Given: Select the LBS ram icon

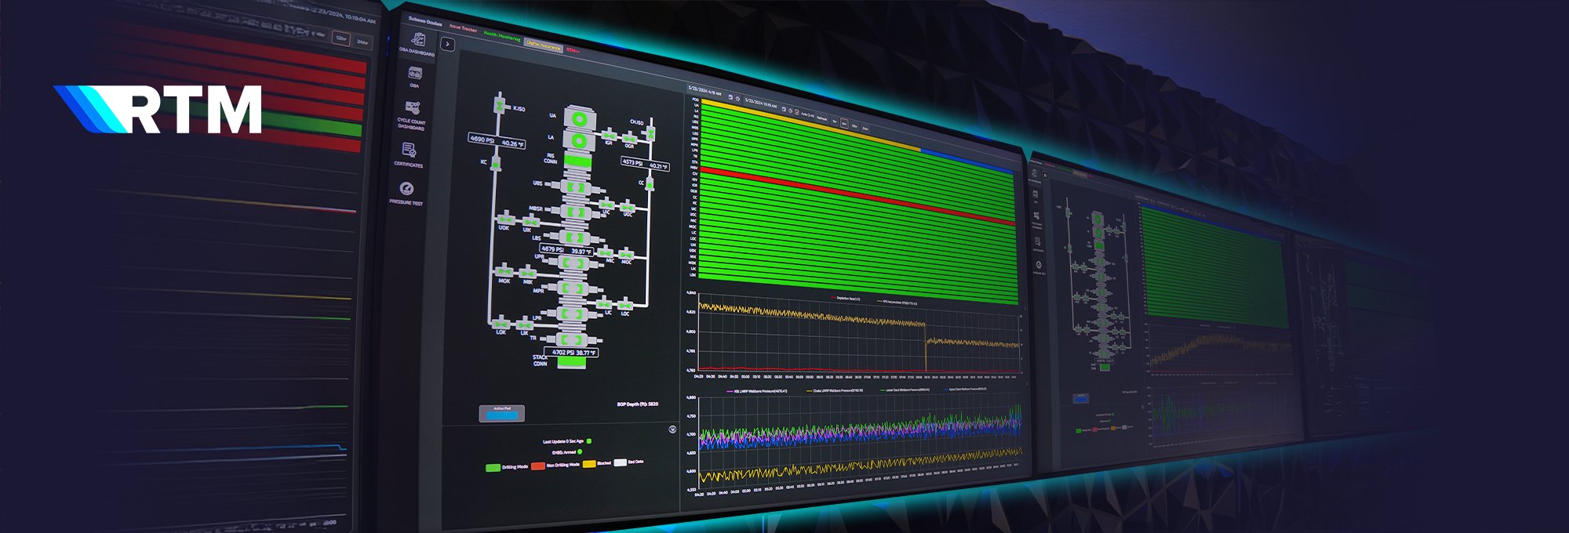Looking at the screenshot, I should (x=575, y=237).
